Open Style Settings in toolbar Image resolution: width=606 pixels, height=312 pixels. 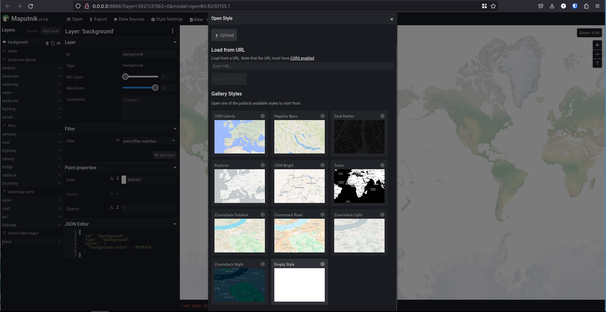(x=167, y=19)
